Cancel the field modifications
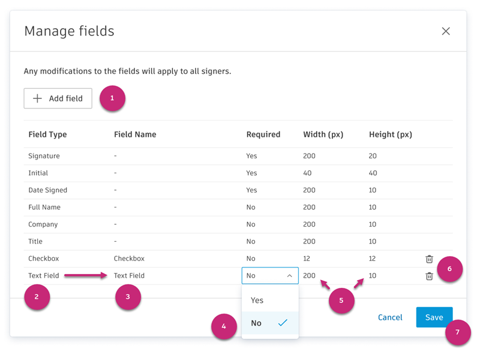Image resolution: width=480 pixels, height=352 pixels. pyautogui.click(x=390, y=317)
